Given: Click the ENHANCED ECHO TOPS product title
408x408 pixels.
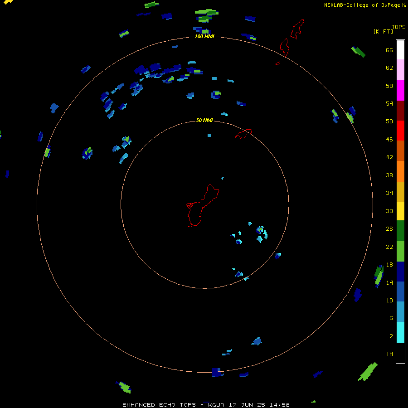Looking at the screenshot, I should coord(159,405).
